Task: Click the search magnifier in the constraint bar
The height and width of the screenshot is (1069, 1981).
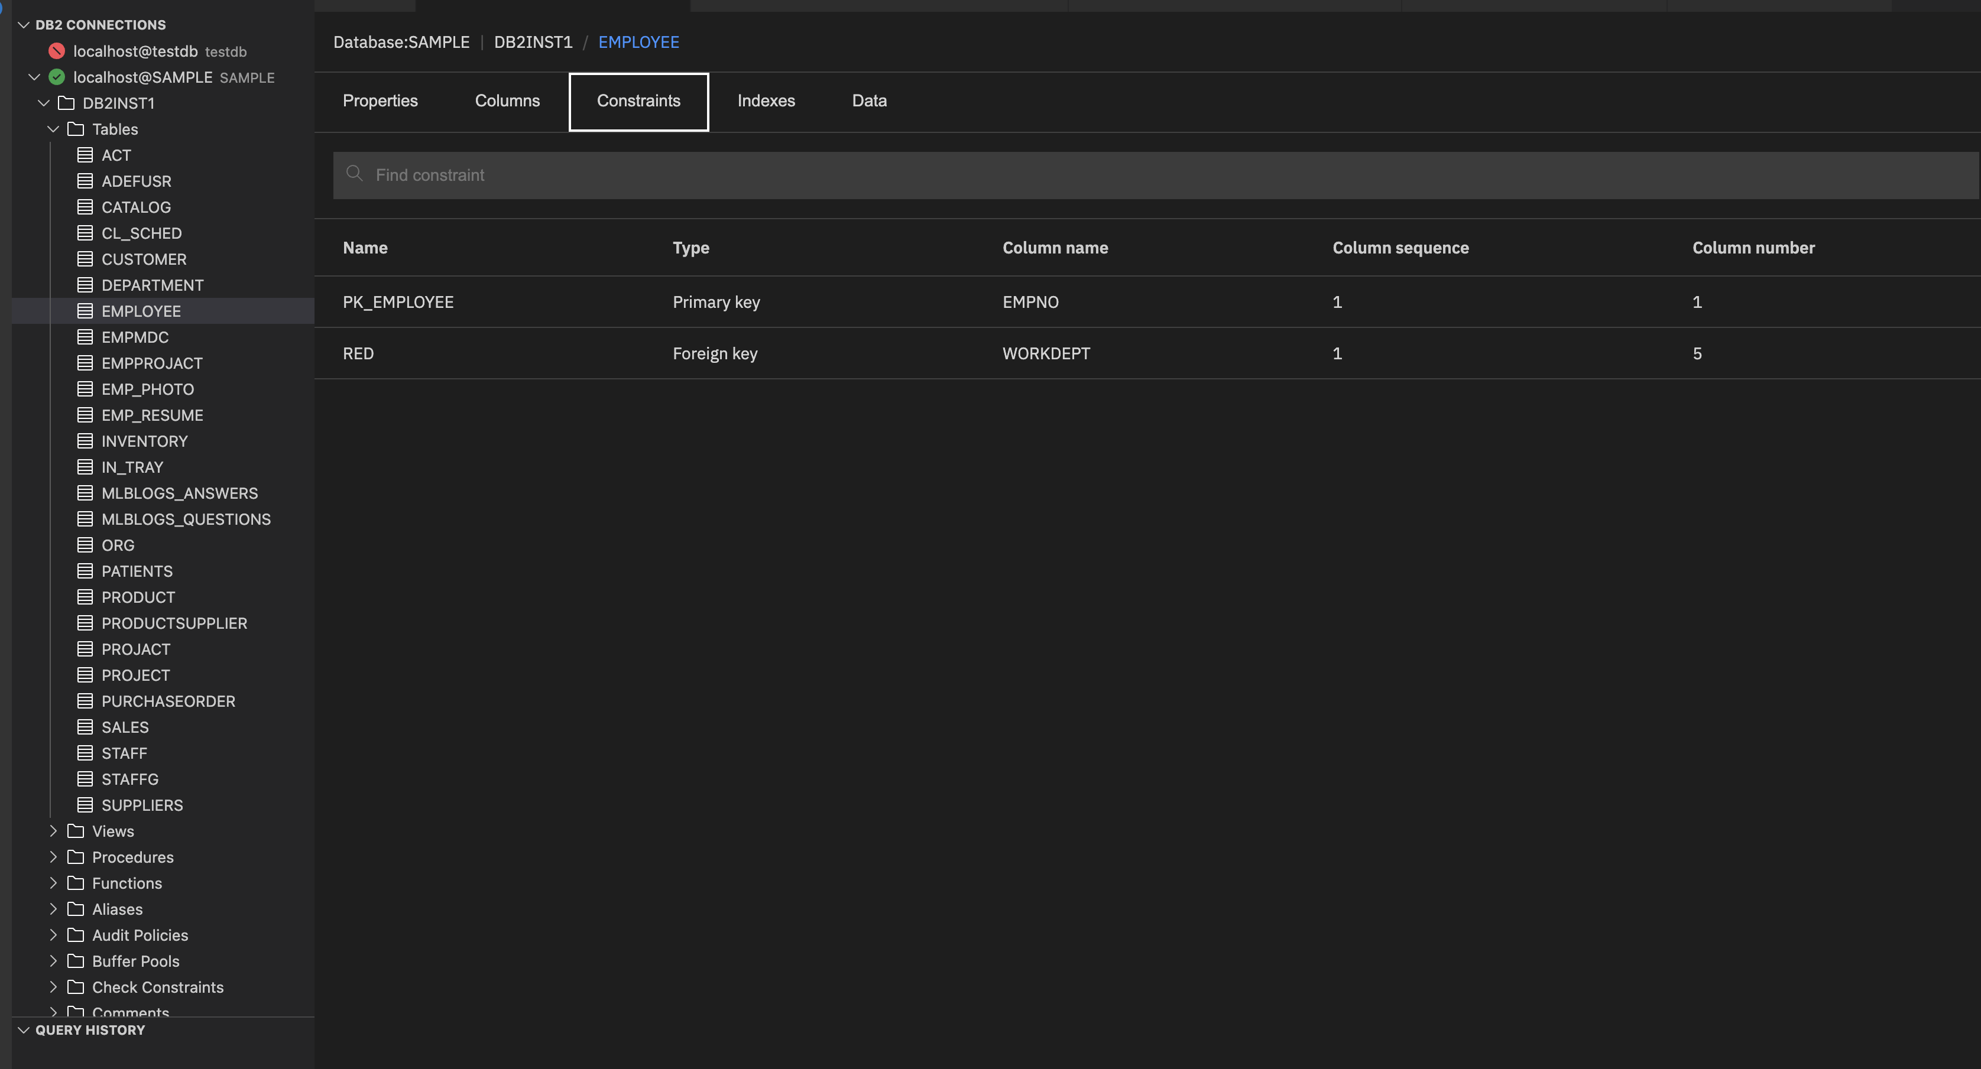Action: click(355, 174)
